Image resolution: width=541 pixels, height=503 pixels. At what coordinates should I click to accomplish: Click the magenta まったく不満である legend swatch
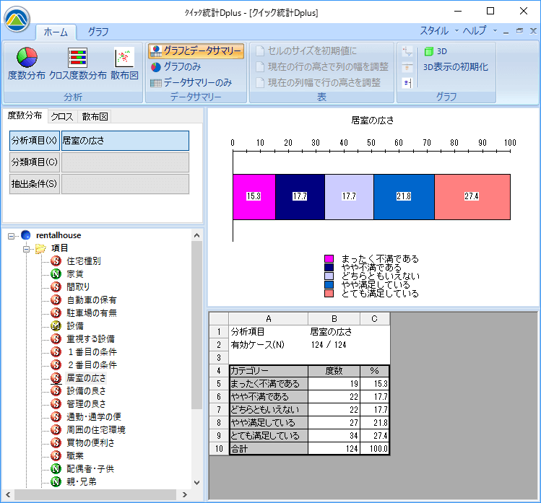[329, 259]
